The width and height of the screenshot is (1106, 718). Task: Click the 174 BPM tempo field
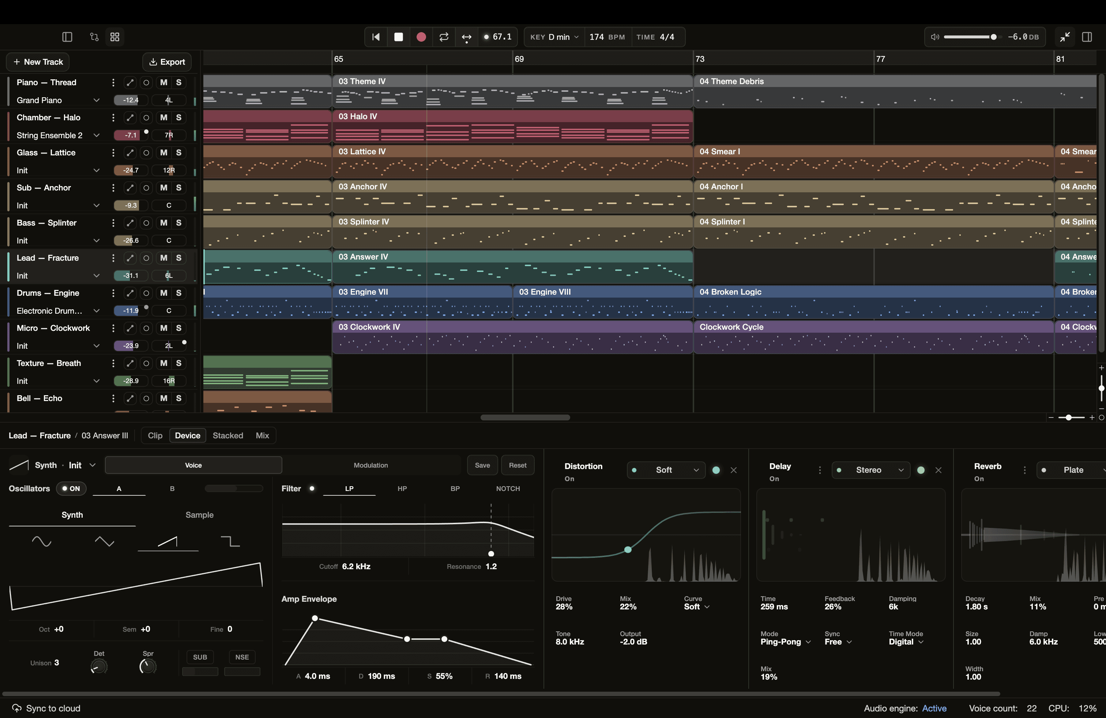pos(607,37)
